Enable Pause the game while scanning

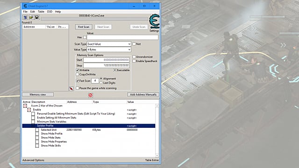(78, 88)
